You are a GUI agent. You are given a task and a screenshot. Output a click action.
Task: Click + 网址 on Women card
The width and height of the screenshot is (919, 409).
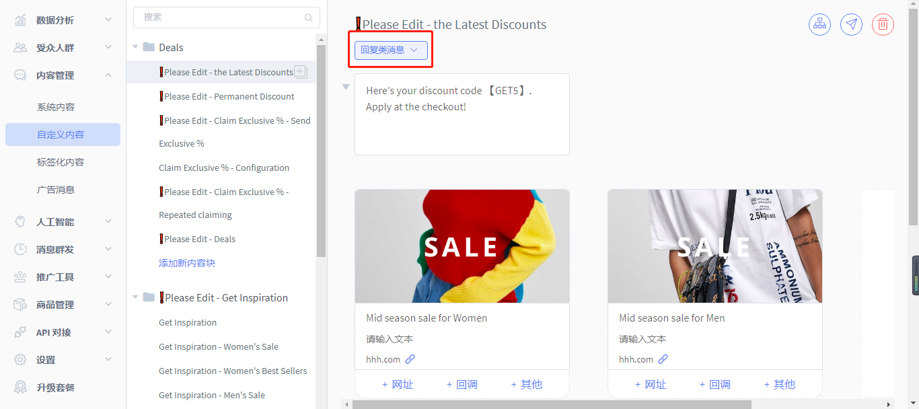coord(398,384)
